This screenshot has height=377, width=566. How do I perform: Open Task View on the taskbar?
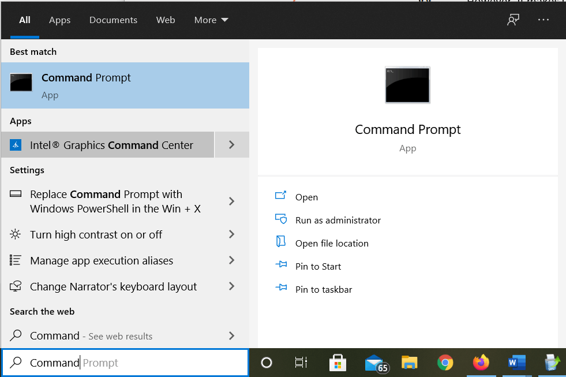click(x=301, y=363)
